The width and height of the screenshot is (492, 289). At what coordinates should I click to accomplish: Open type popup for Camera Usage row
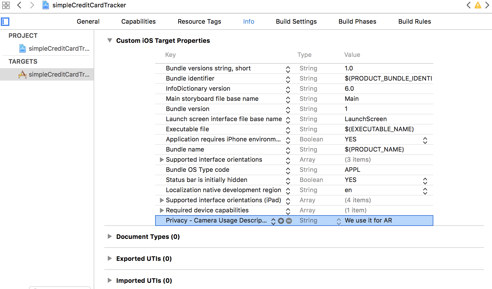pyautogui.click(x=339, y=221)
